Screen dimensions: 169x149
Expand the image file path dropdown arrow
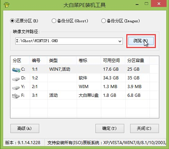point(120,41)
